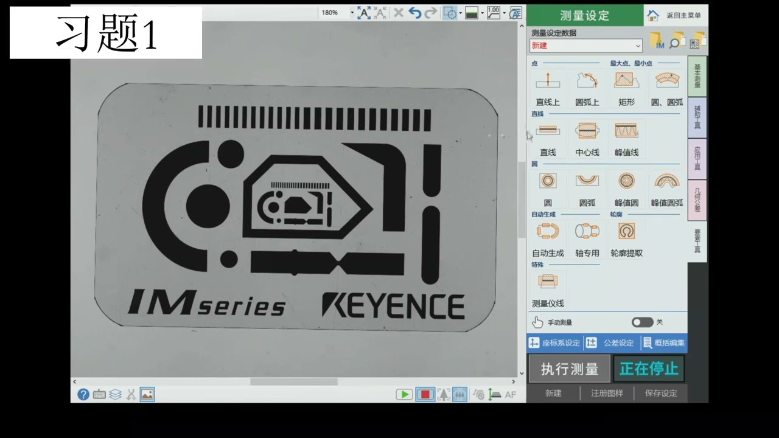Image resolution: width=779 pixels, height=438 pixels.
Task: Switch to the 要素工具 side tab
Action: point(697,242)
